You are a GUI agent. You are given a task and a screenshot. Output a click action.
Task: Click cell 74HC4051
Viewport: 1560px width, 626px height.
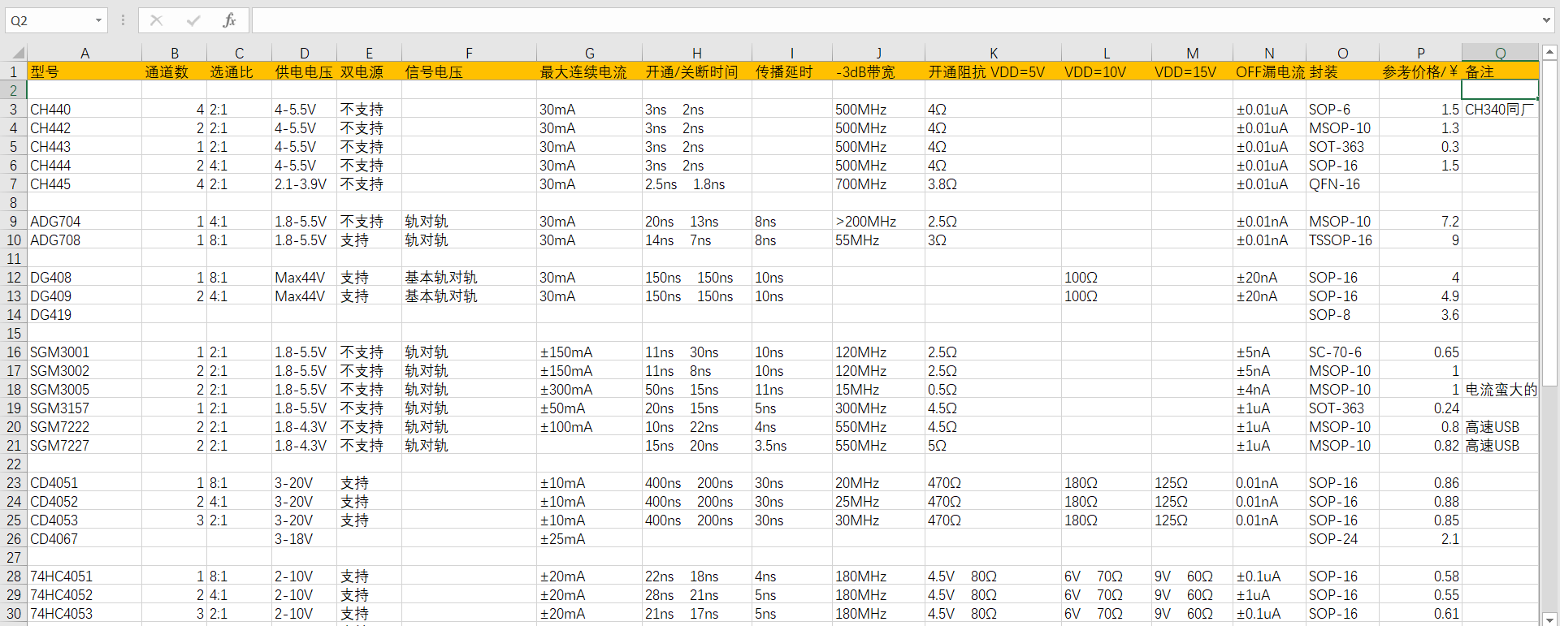[x=84, y=576]
